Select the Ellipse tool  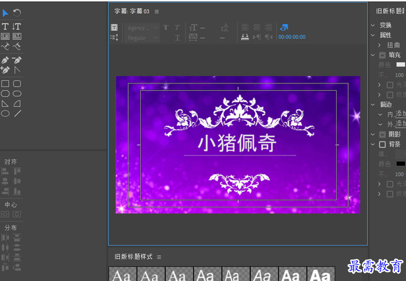pos(5,114)
